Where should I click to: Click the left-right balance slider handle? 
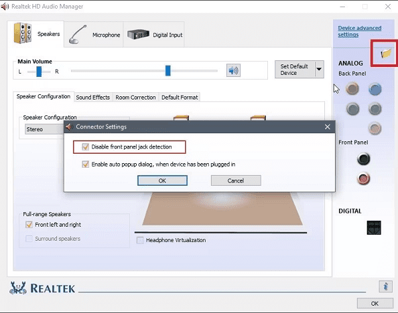(x=39, y=72)
